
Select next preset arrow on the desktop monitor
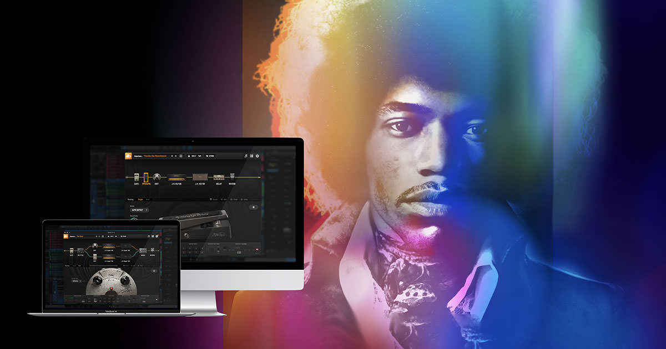coord(176,156)
